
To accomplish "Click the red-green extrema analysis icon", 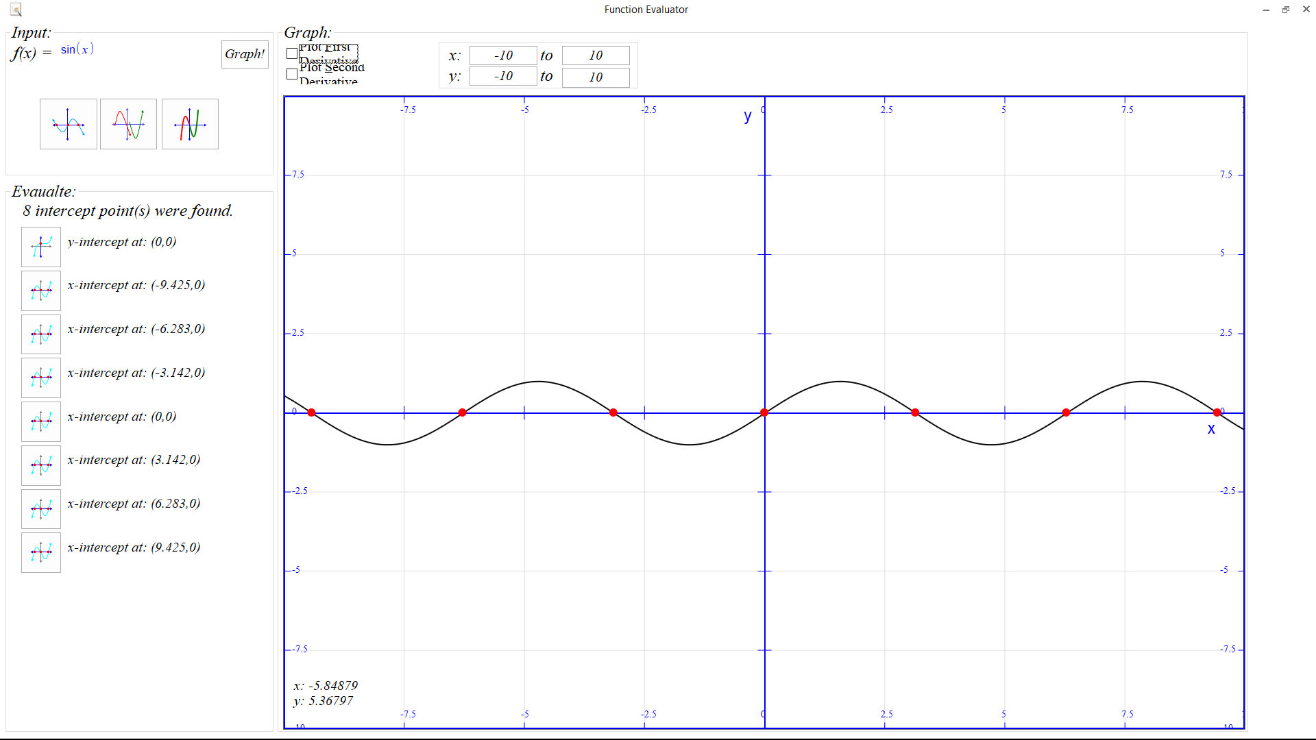I will coord(128,124).
